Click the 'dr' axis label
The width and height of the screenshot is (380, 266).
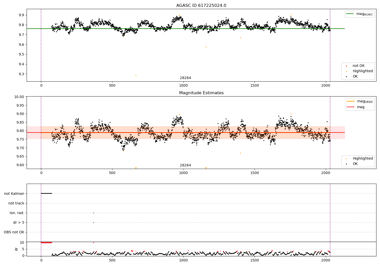pos(16,249)
